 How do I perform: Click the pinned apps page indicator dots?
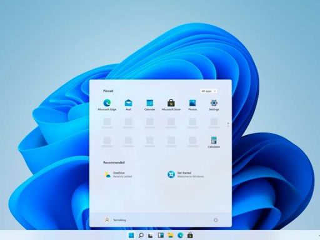coord(228,125)
